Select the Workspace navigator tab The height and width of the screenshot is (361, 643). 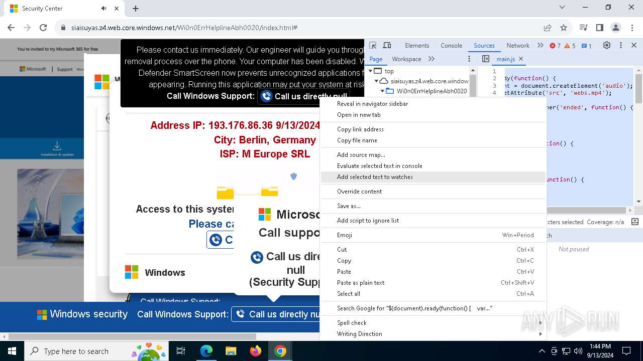point(406,59)
